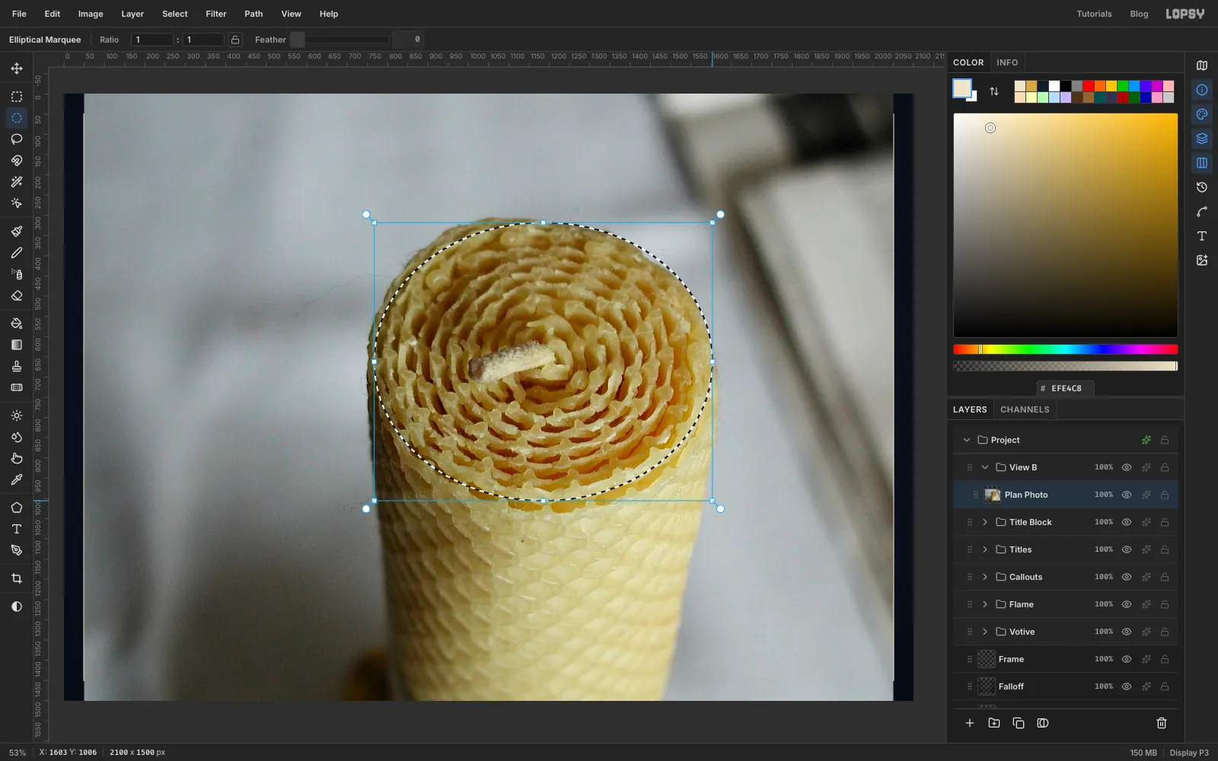Toggle visibility of Callouts group
This screenshot has width=1218, height=761.
1127,577
